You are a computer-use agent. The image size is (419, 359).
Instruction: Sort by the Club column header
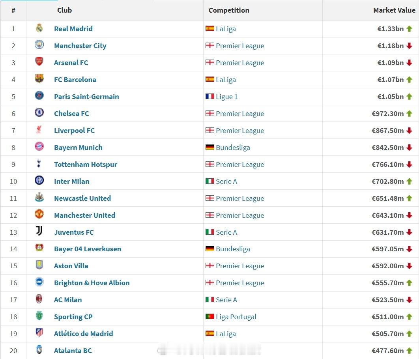[x=64, y=10]
